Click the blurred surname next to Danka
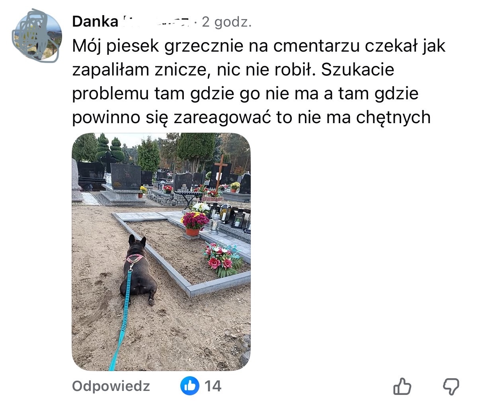480x410 pixels. pyautogui.click(x=156, y=22)
